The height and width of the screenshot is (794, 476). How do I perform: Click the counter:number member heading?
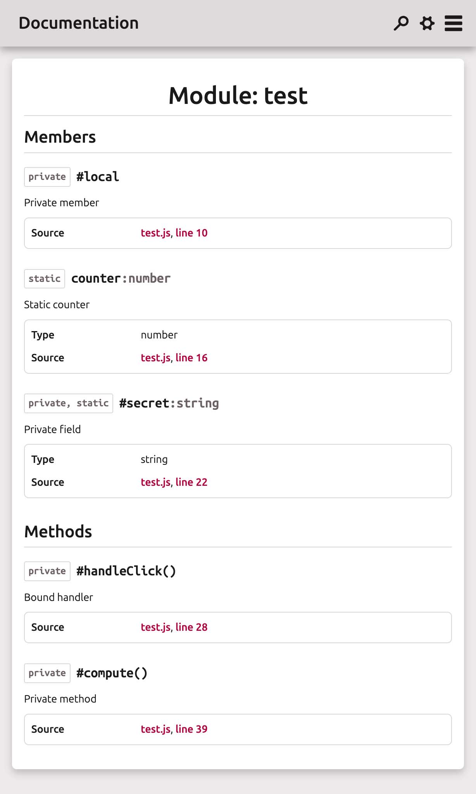(x=121, y=279)
